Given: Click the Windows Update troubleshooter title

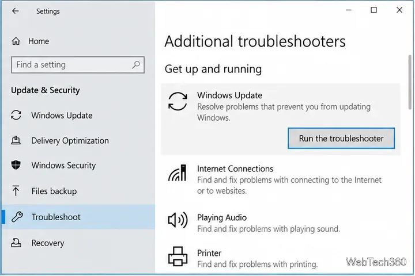Looking at the screenshot, I should [230, 95].
